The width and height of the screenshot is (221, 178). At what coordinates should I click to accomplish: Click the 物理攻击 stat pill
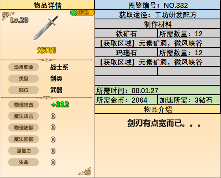23,105
